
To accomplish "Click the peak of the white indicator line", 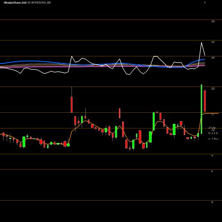I will [202, 43].
